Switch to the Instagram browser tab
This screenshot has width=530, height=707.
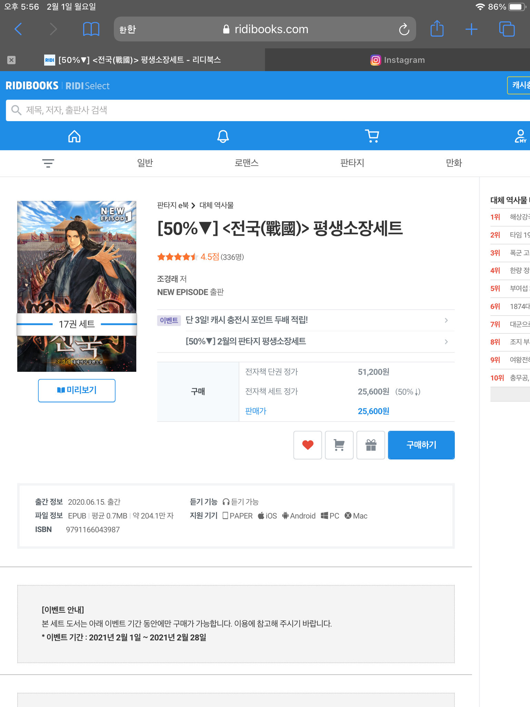click(x=397, y=60)
